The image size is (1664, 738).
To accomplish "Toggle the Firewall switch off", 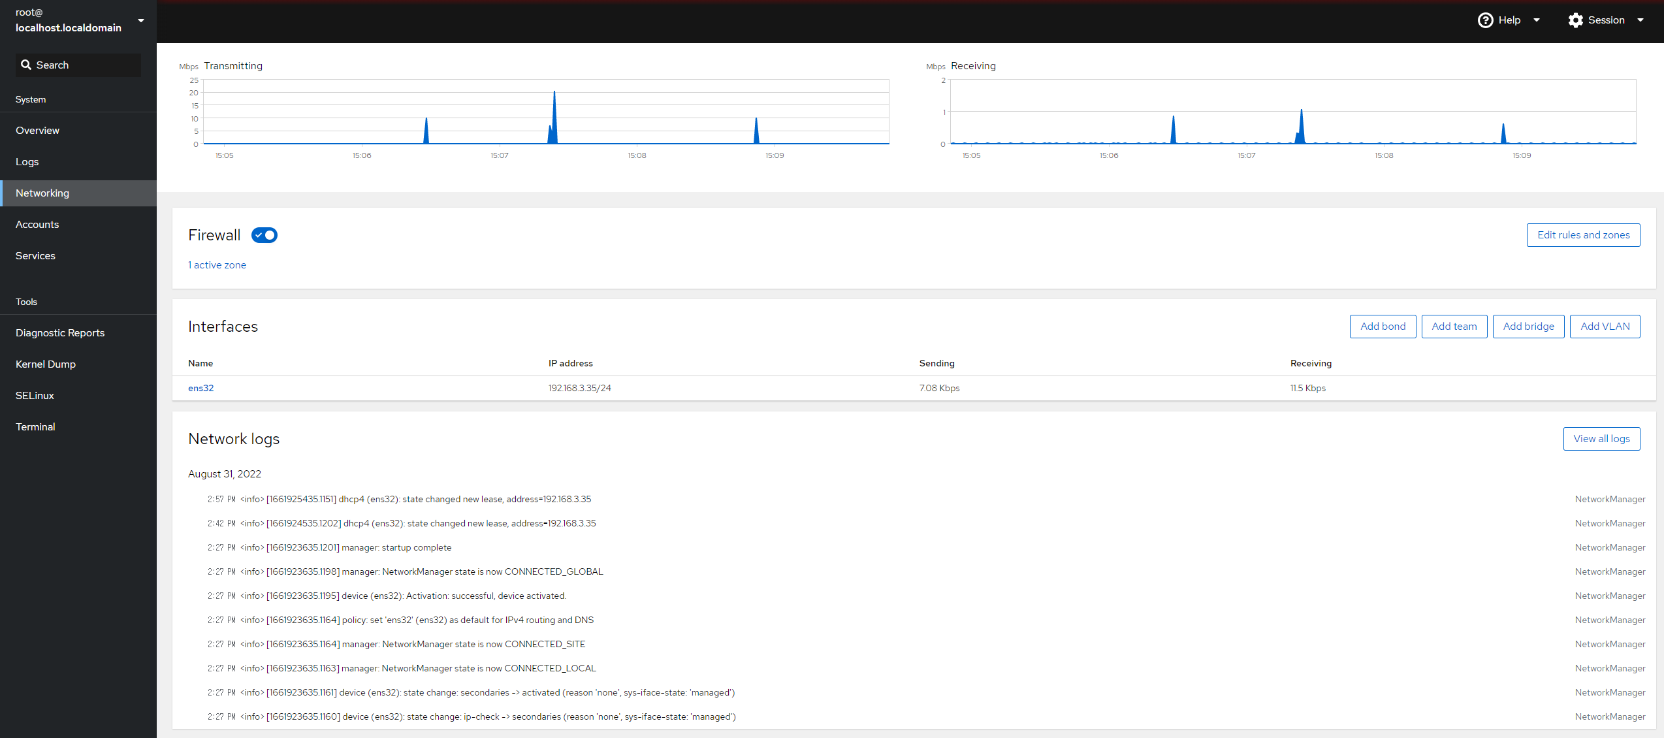I will click(x=264, y=235).
